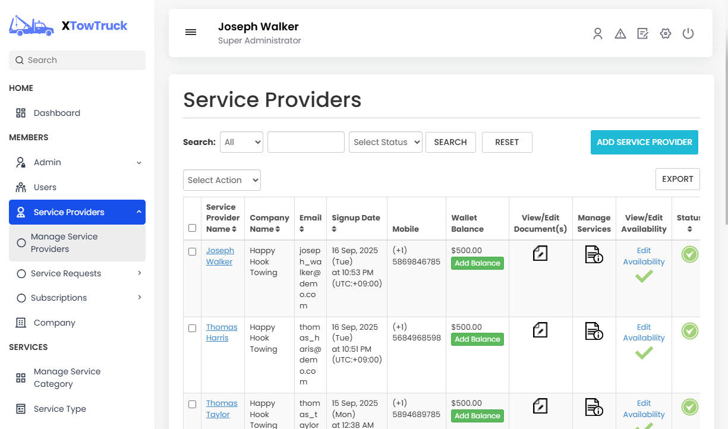The width and height of the screenshot is (728, 429).
Task: Check the checkbox for Joseph Walker's row
Action: (x=192, y=251)
